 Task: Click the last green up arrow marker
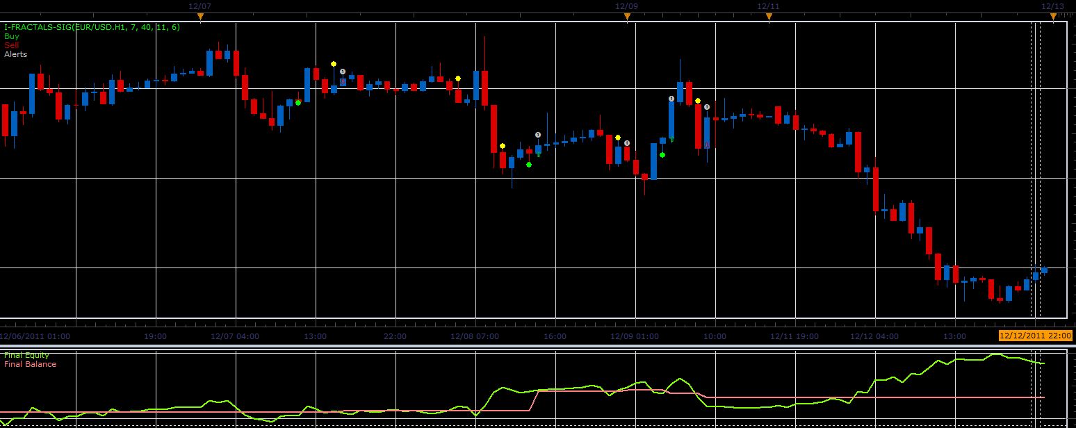click(x=671, y=140)
